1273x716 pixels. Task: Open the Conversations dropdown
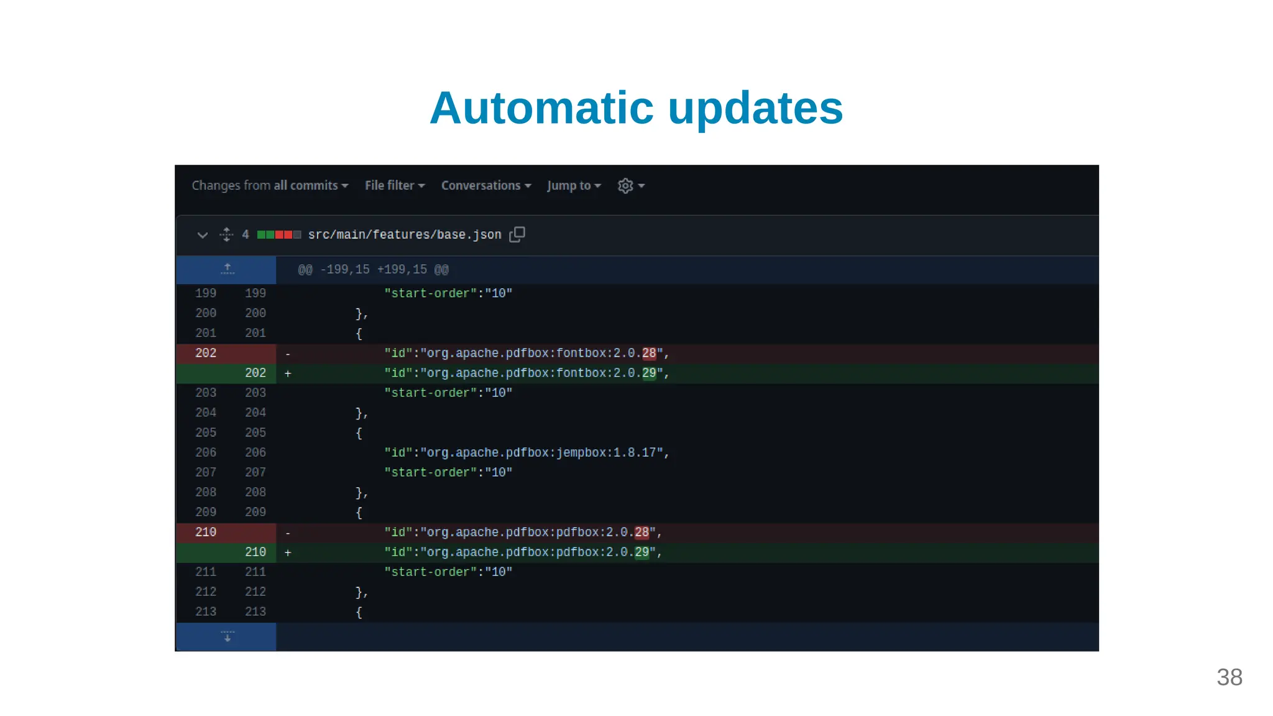point(486,185)
